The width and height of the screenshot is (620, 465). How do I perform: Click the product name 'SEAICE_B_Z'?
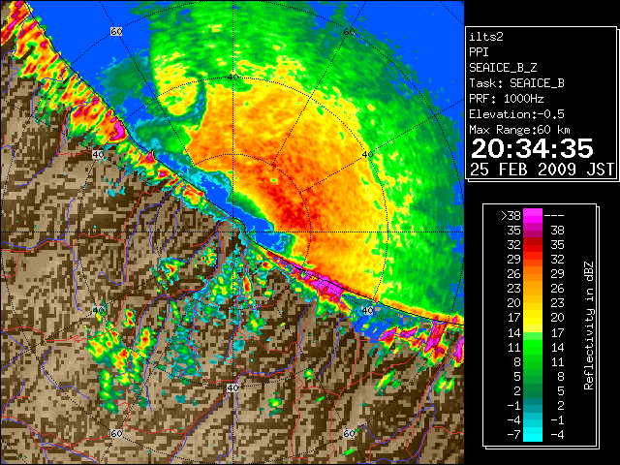(x=503, y=68)
